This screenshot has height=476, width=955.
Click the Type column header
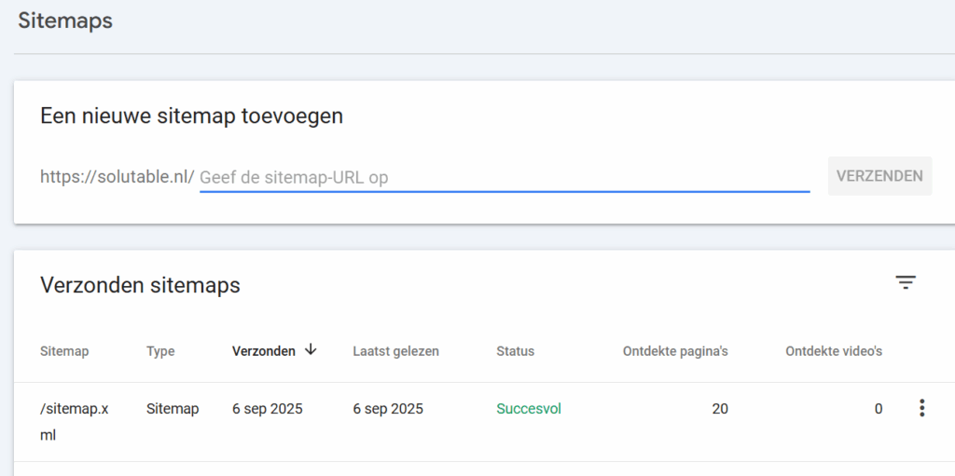[160, 351]
